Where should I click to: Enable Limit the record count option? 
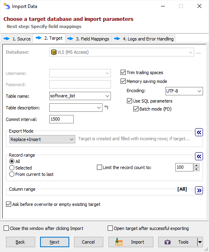tap(99, 167)
